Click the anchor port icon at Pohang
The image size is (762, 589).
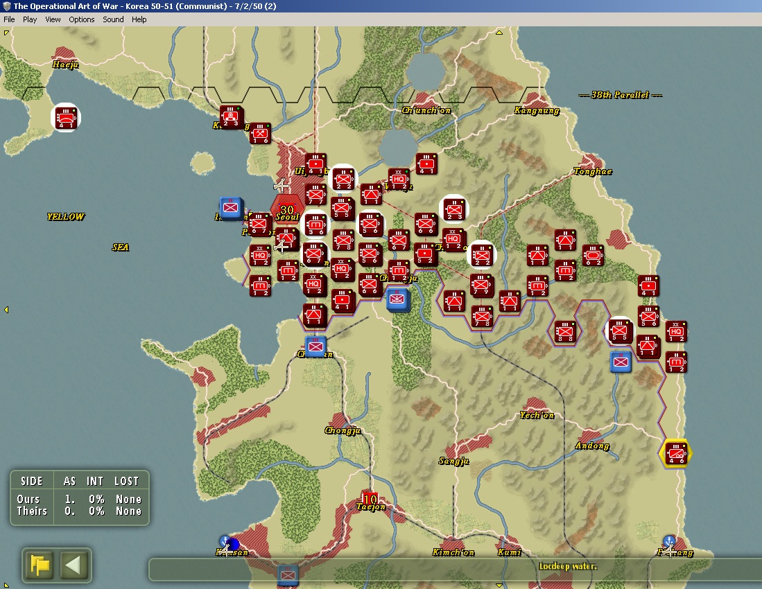669,541
